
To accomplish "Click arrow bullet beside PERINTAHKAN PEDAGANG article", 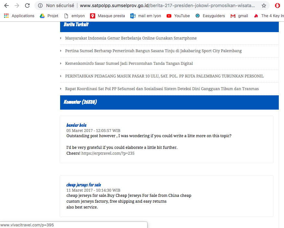I will [61, 76].
